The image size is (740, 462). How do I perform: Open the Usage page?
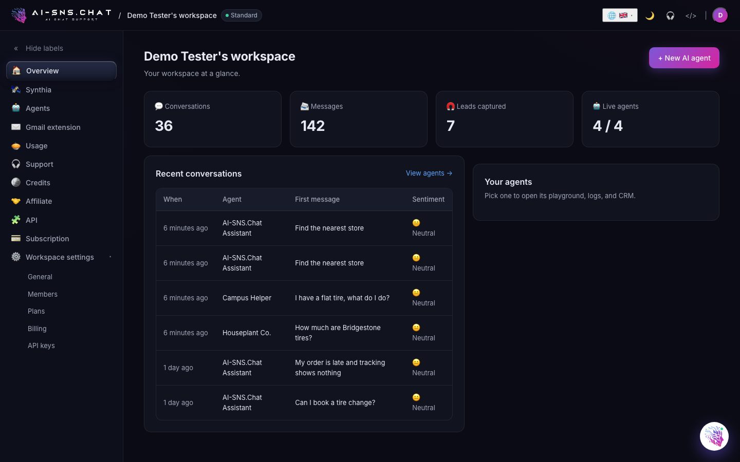[x=61, y=146]
